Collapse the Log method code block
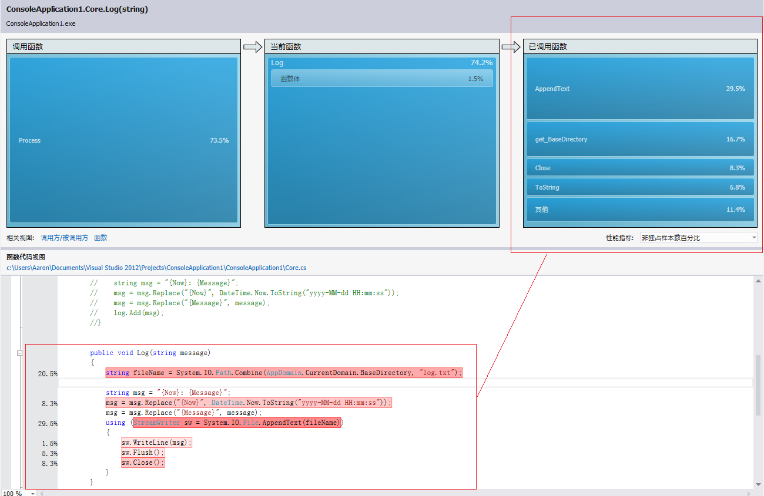This screenshot has height=496, width=764. (x=19, y=353)
